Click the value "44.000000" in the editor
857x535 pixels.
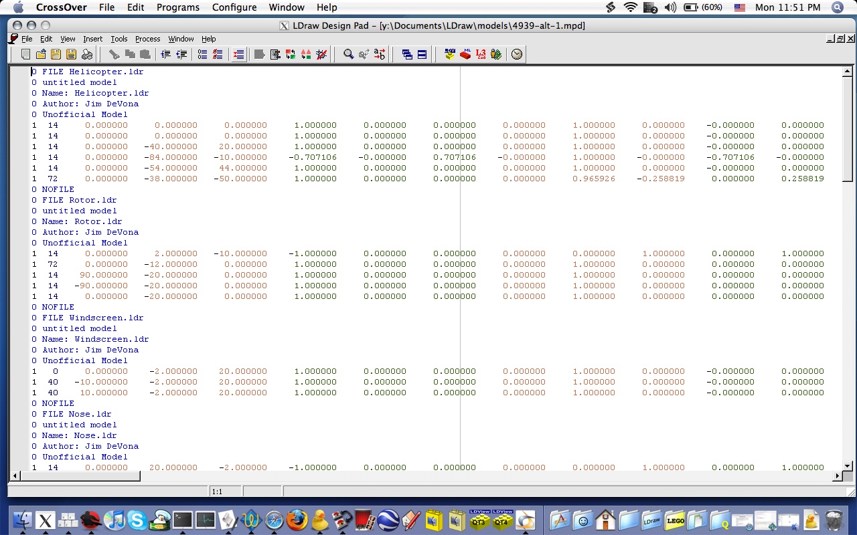243,168
